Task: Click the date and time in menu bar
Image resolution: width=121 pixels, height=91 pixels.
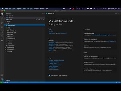Action: click(x=114, y=9)
